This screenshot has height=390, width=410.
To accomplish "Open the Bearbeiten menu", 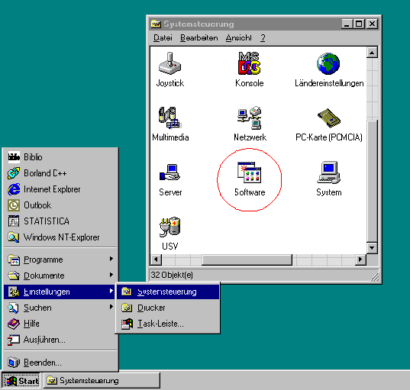I will 199,38.
